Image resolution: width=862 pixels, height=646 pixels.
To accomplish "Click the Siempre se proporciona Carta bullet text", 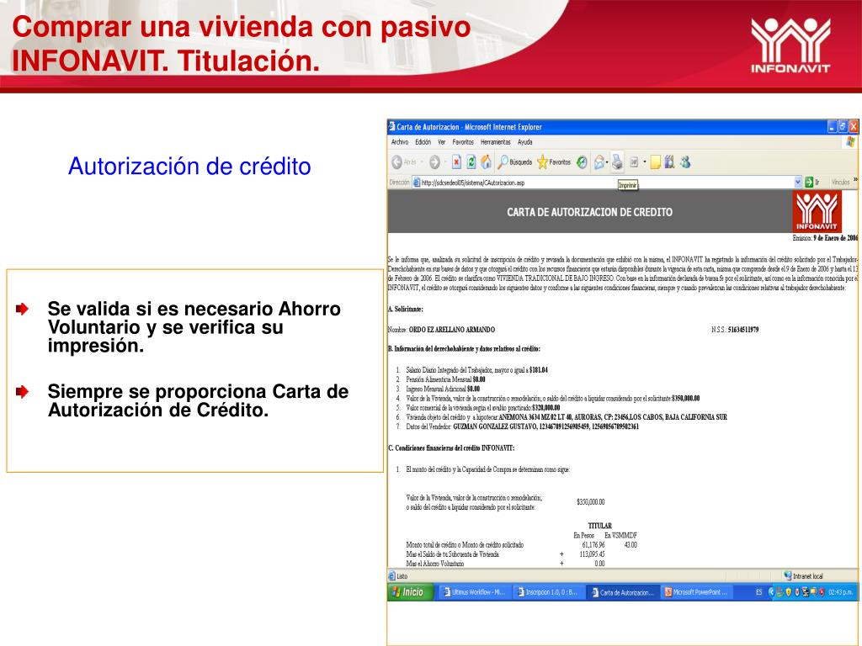I will point(198,400).
